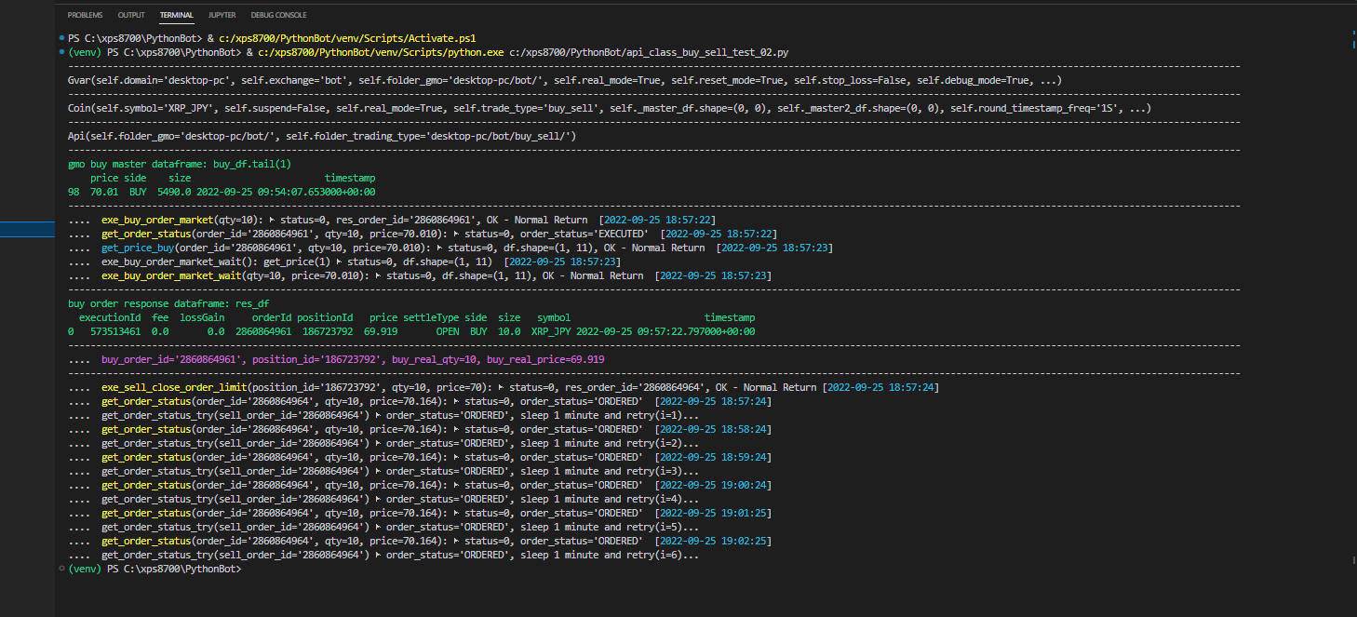Open the venv/Scripts/Activate.ps1 path link
Image resolution: width=1357 pixels, height=617 pixels.
point(348,38)
